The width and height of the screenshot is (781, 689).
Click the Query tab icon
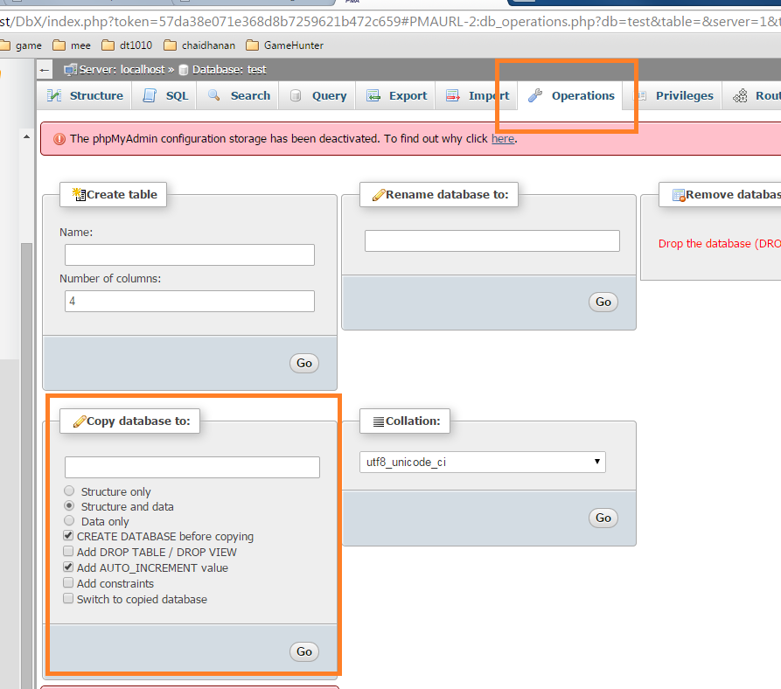tap(296, 95)
